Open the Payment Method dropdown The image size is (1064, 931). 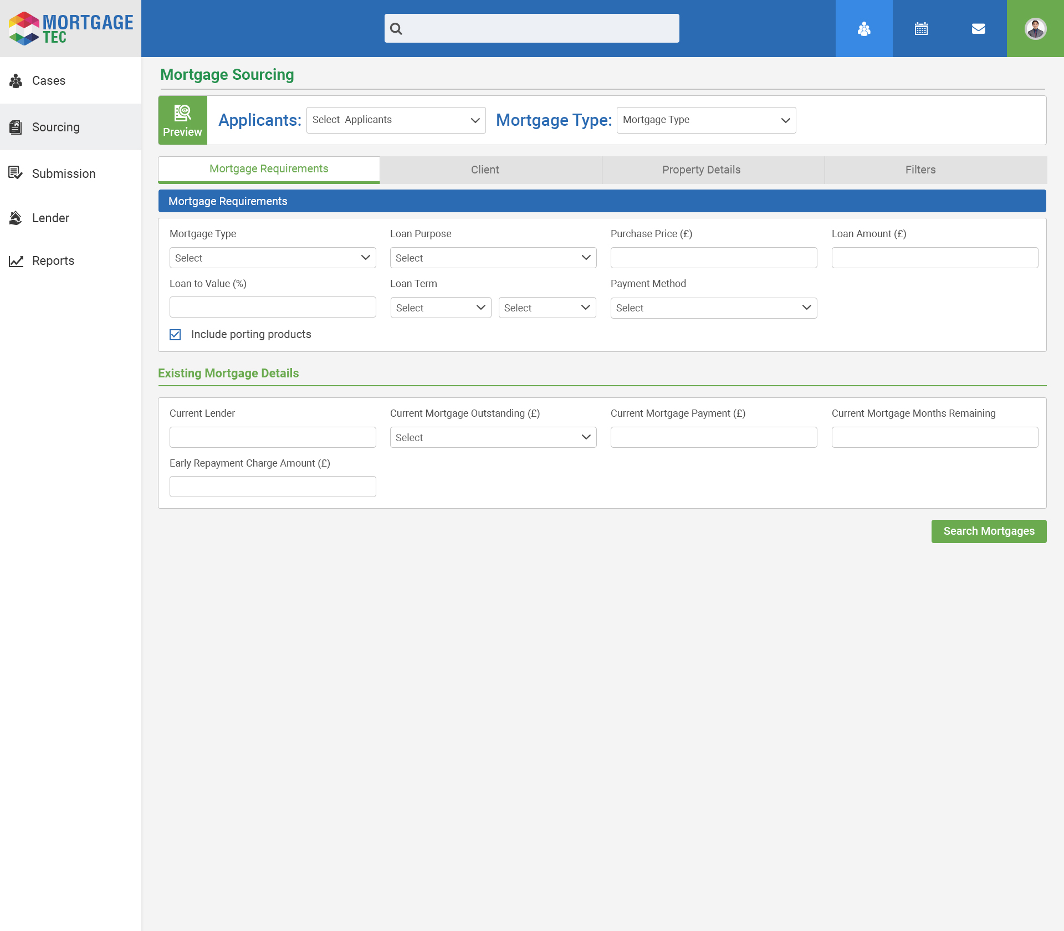(x=713, y=308)
